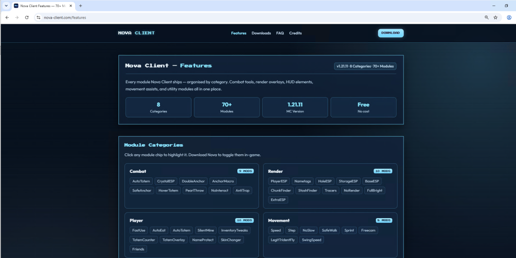Toggle the BaseESP module chip

point(372,181)
